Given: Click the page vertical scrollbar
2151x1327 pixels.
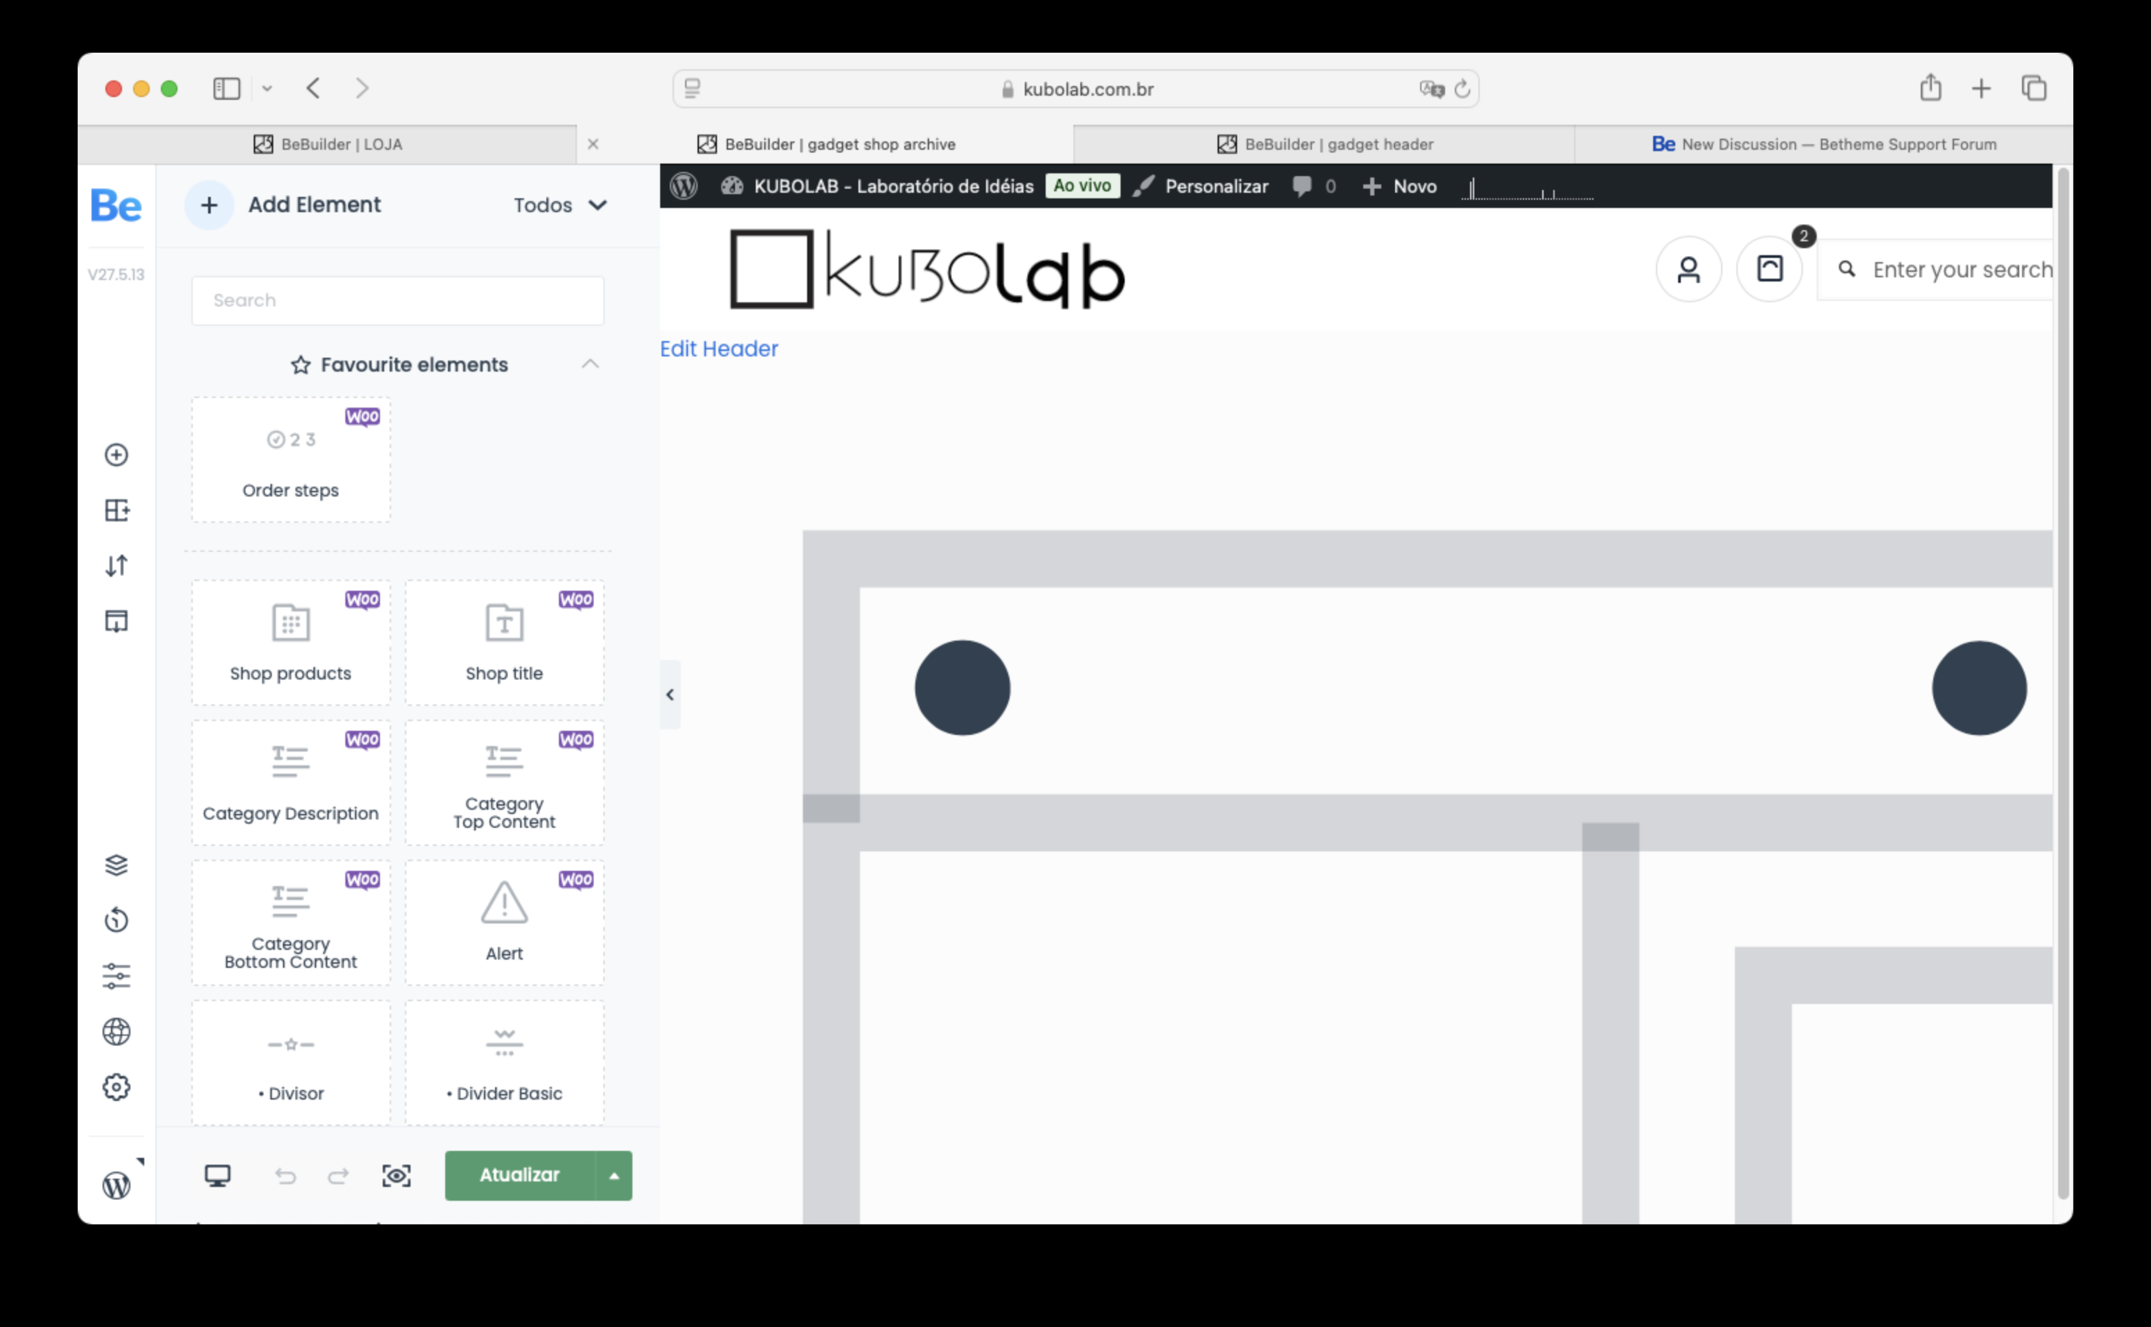Looking at the screenshot, I should (x=2062, y=684).
